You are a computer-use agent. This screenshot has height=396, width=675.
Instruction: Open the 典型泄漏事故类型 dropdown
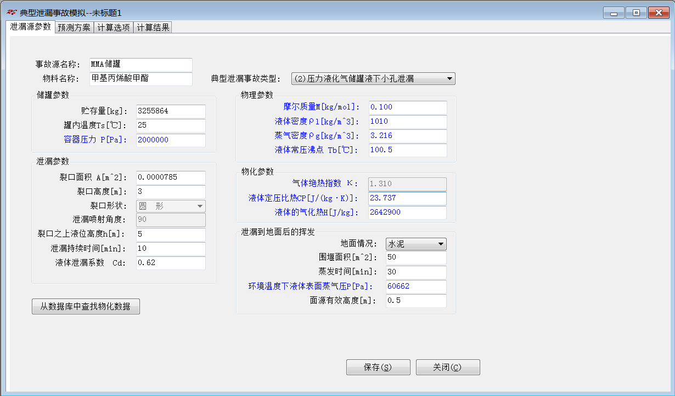coord(373,79)
